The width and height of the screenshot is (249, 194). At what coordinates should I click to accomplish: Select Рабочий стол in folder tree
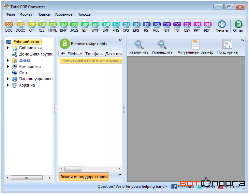point(26,42)
